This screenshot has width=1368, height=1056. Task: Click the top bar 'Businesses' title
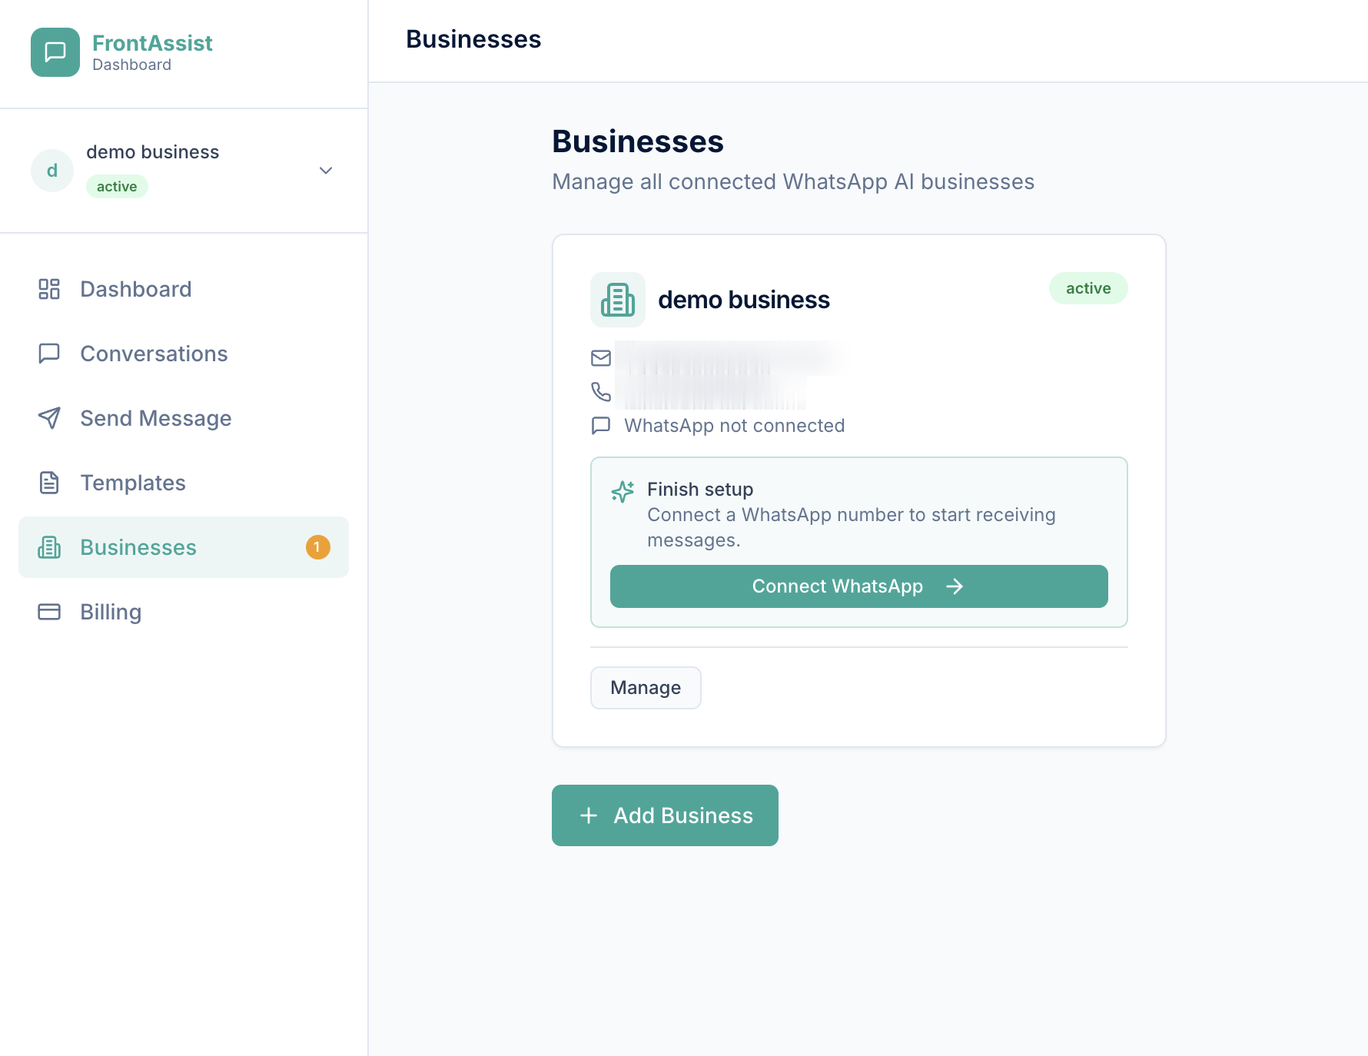pos(473,39)
